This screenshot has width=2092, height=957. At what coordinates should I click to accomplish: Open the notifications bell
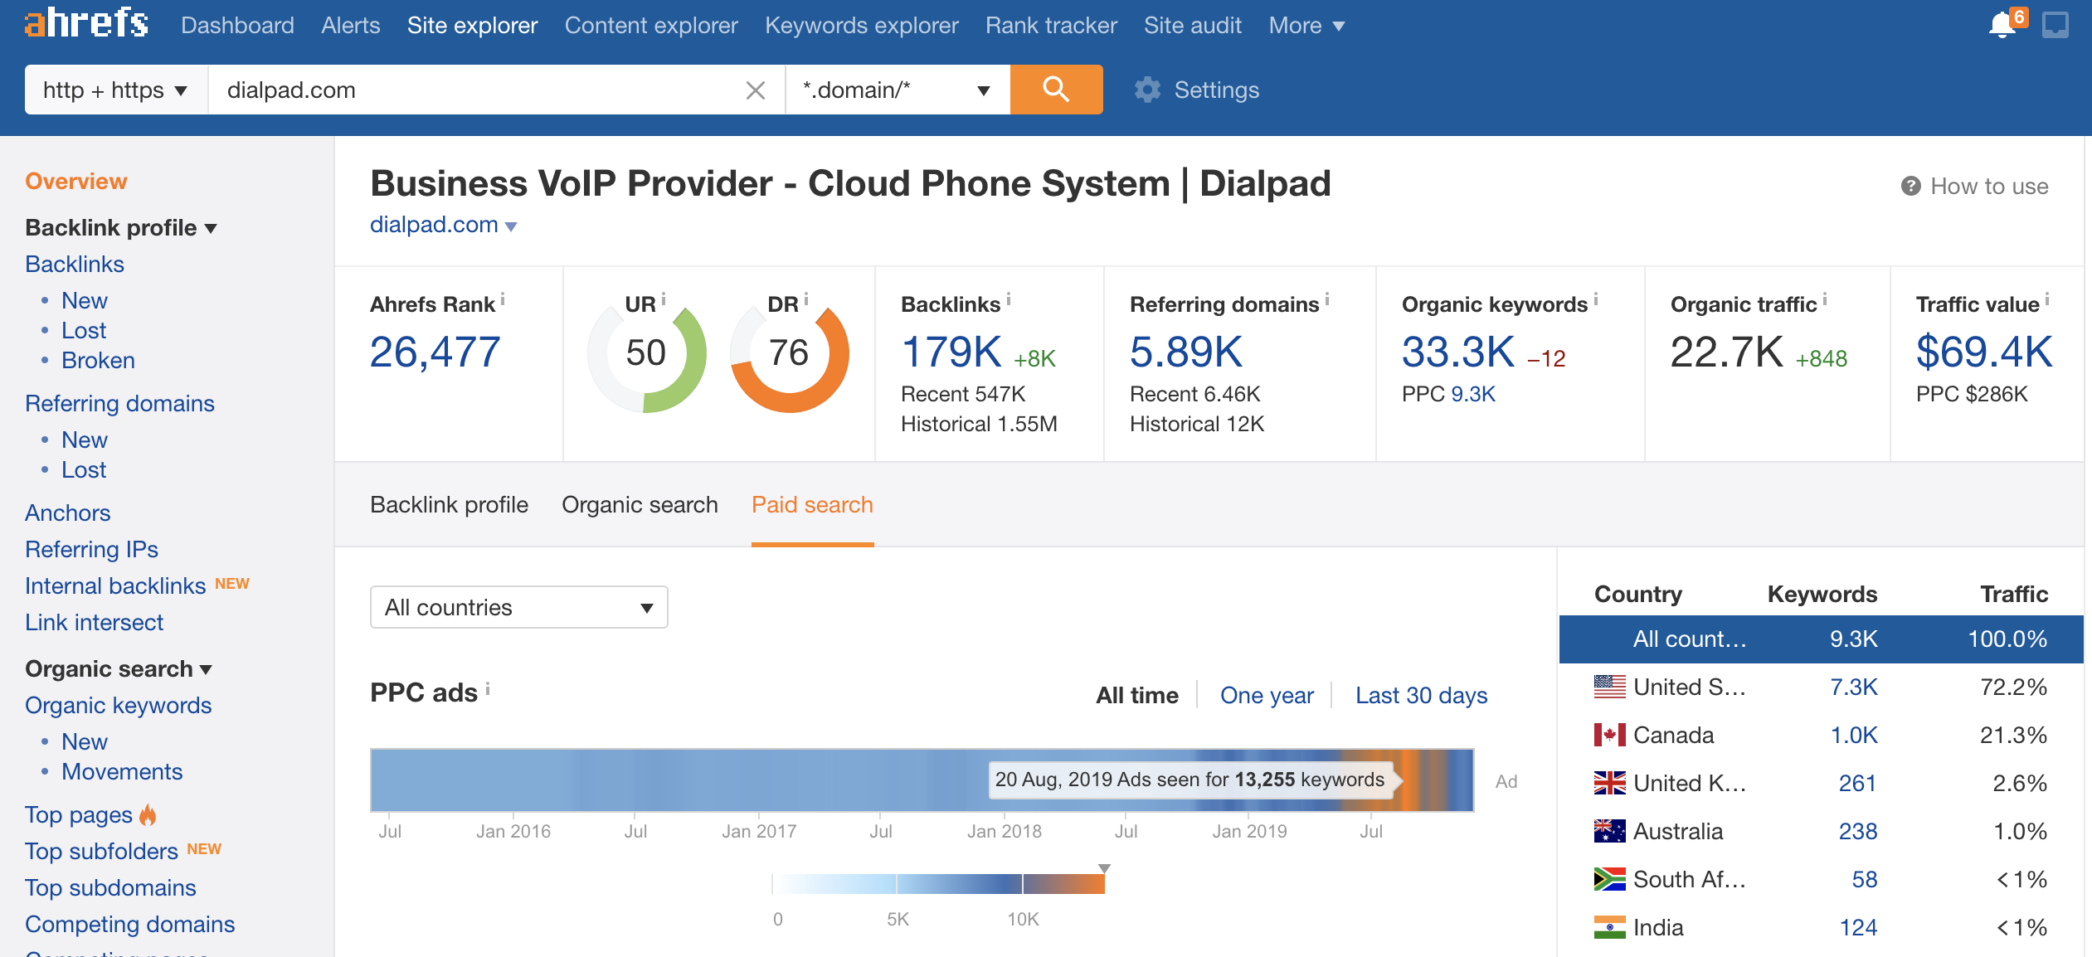click(2002, 25)
